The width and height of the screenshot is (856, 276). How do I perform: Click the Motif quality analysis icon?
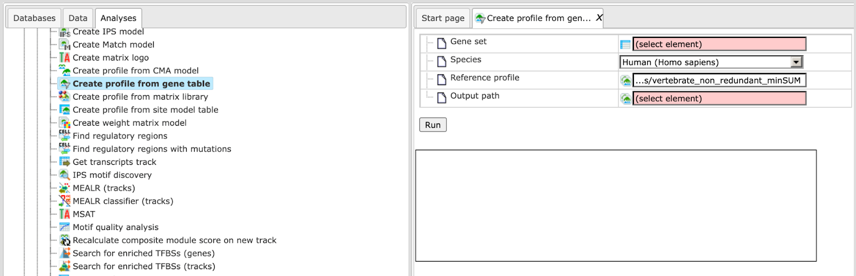pyautogui.click(x=65, y=227)
